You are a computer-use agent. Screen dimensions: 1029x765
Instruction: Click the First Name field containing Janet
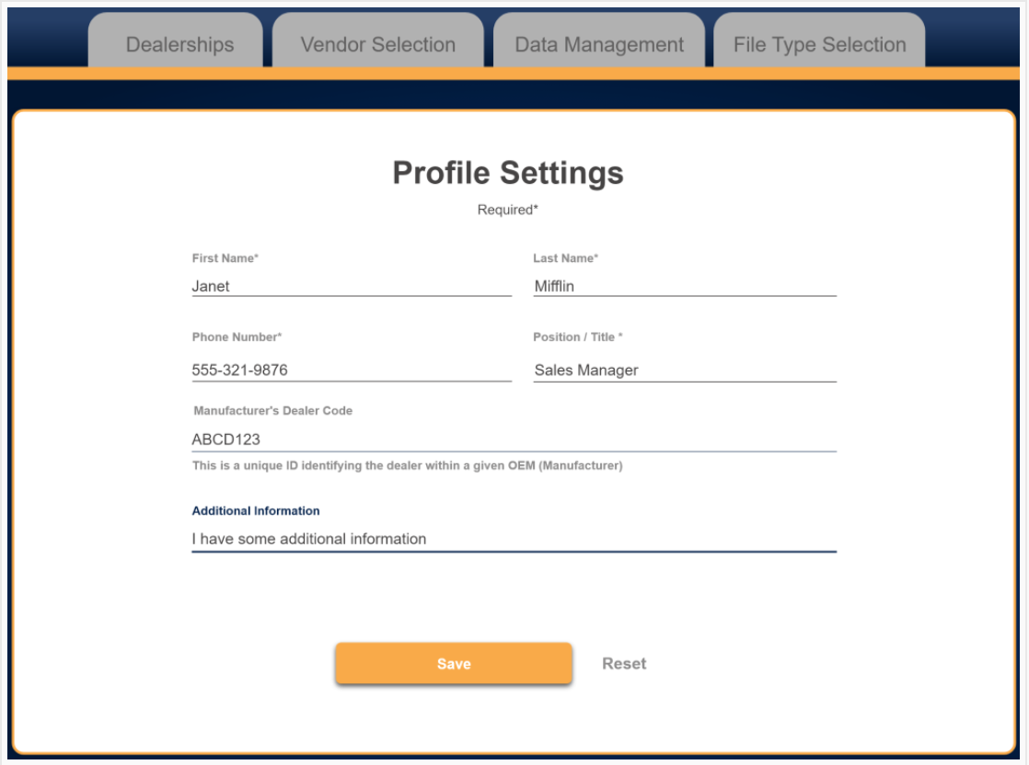(351, 287)
